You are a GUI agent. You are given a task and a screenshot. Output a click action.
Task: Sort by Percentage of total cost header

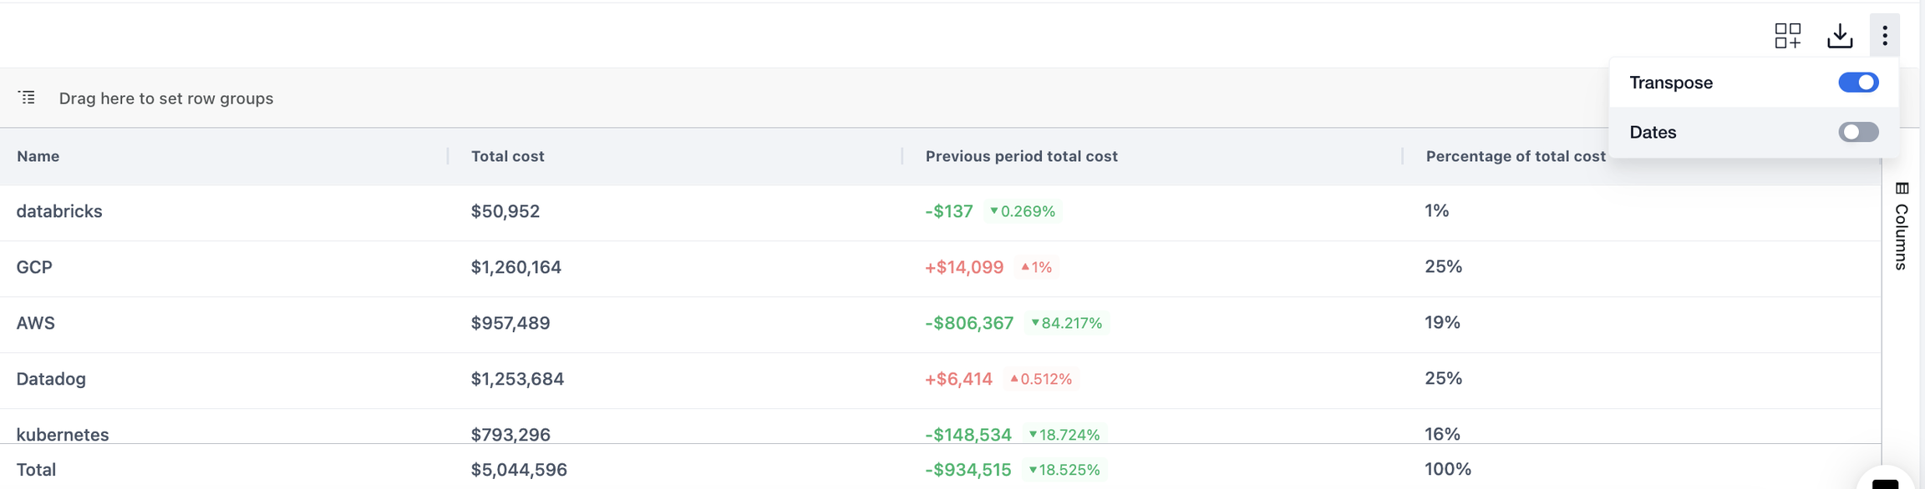click(x=1516, y=156)
